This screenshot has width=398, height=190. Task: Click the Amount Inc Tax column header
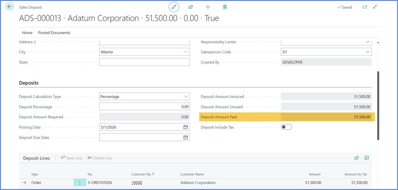(356, 174)
